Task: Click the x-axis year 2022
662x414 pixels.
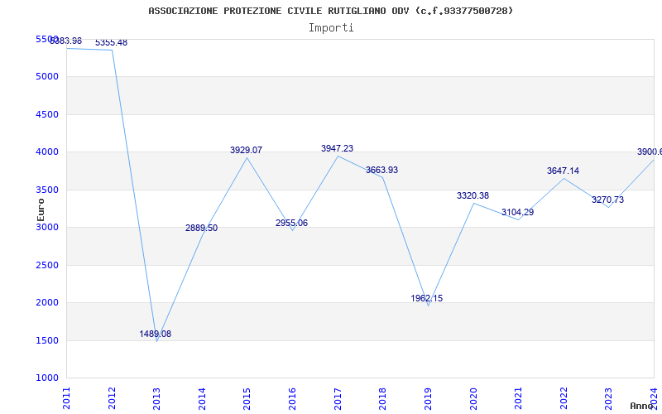Action: coord(564,398)
